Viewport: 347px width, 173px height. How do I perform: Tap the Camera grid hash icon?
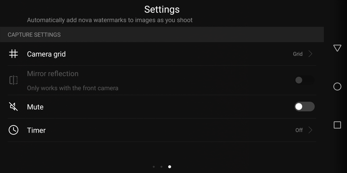click(x=13, y=54)
